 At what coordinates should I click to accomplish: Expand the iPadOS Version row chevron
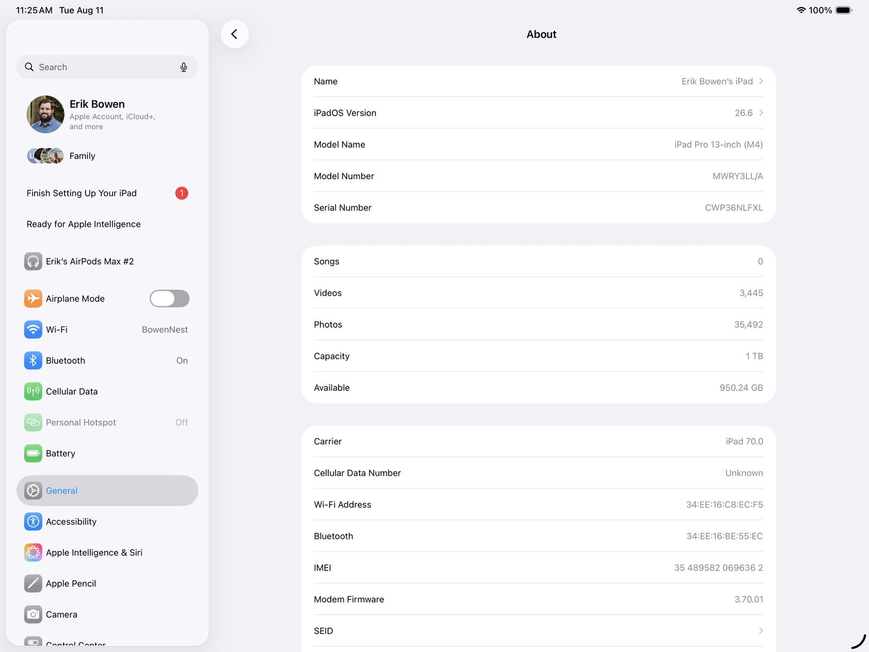pyautogui.click(x=761, y=112)
